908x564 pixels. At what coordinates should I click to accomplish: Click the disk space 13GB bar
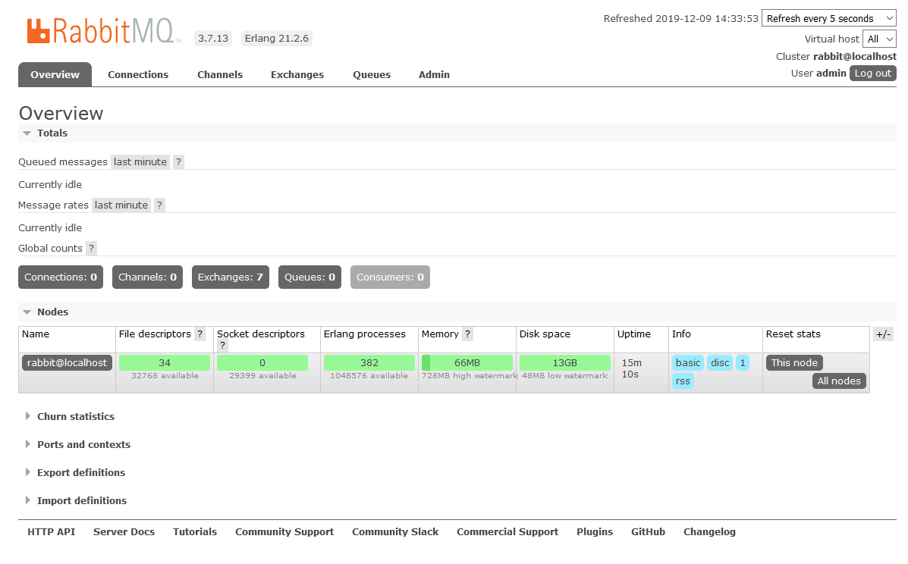(565, 362)
